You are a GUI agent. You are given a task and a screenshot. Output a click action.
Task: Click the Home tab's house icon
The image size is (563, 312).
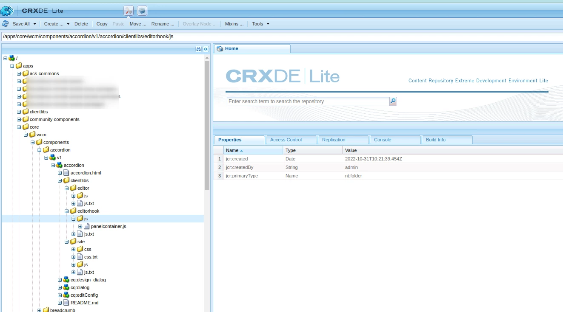(x=220, y=49)
